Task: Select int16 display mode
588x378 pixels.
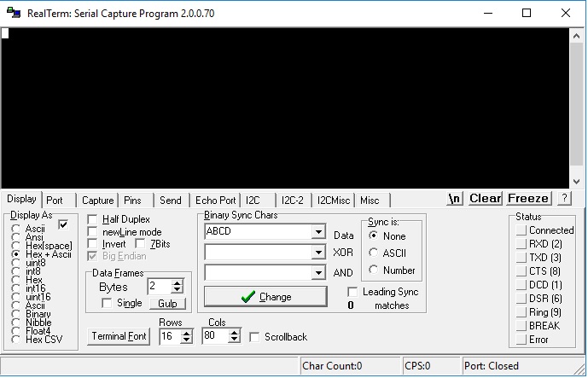Action: (x=15, y=288)
